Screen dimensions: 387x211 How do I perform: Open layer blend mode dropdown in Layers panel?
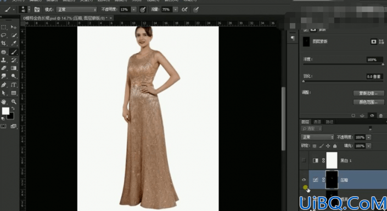coord(317,138)
